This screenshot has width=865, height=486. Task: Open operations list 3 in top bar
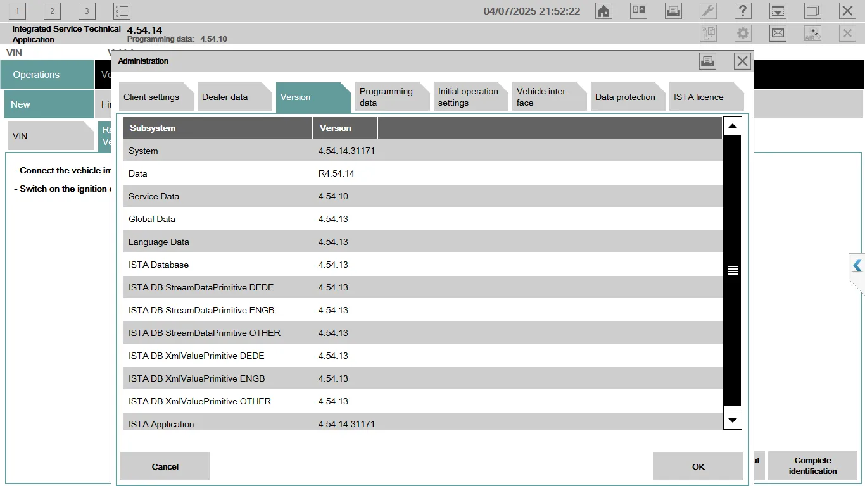pyautogui.click(x=87, y=11)
